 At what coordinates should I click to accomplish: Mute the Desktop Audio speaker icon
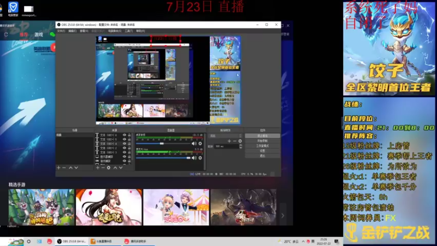(x=194, y=143)
